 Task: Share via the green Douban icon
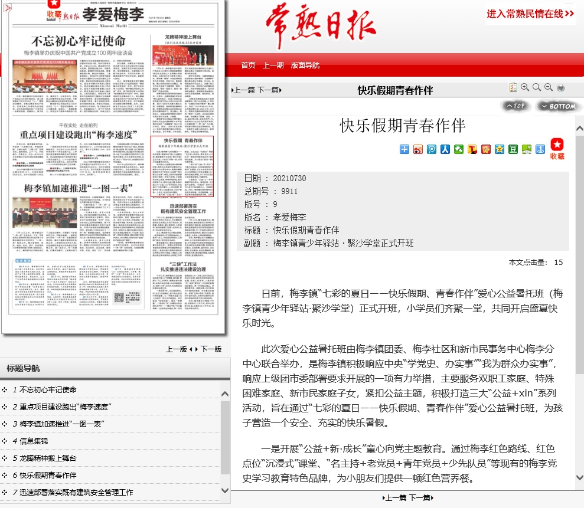click(x=513, y=149)
